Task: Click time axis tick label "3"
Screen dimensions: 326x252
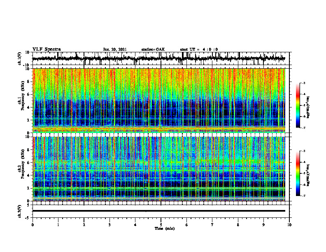Action: (x=109, y=225)
